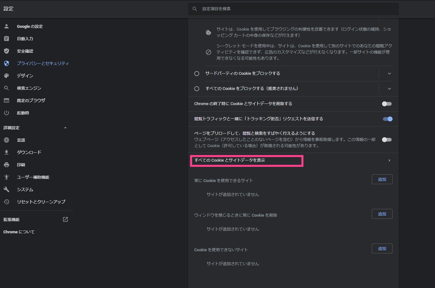The image size is (435, 288).
Task: Open Chrome について page
Action: point(19,232)
